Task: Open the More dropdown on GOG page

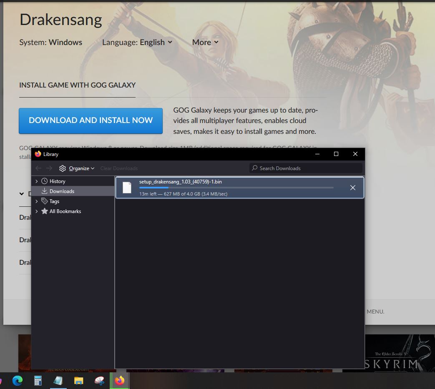Action: 205,42
